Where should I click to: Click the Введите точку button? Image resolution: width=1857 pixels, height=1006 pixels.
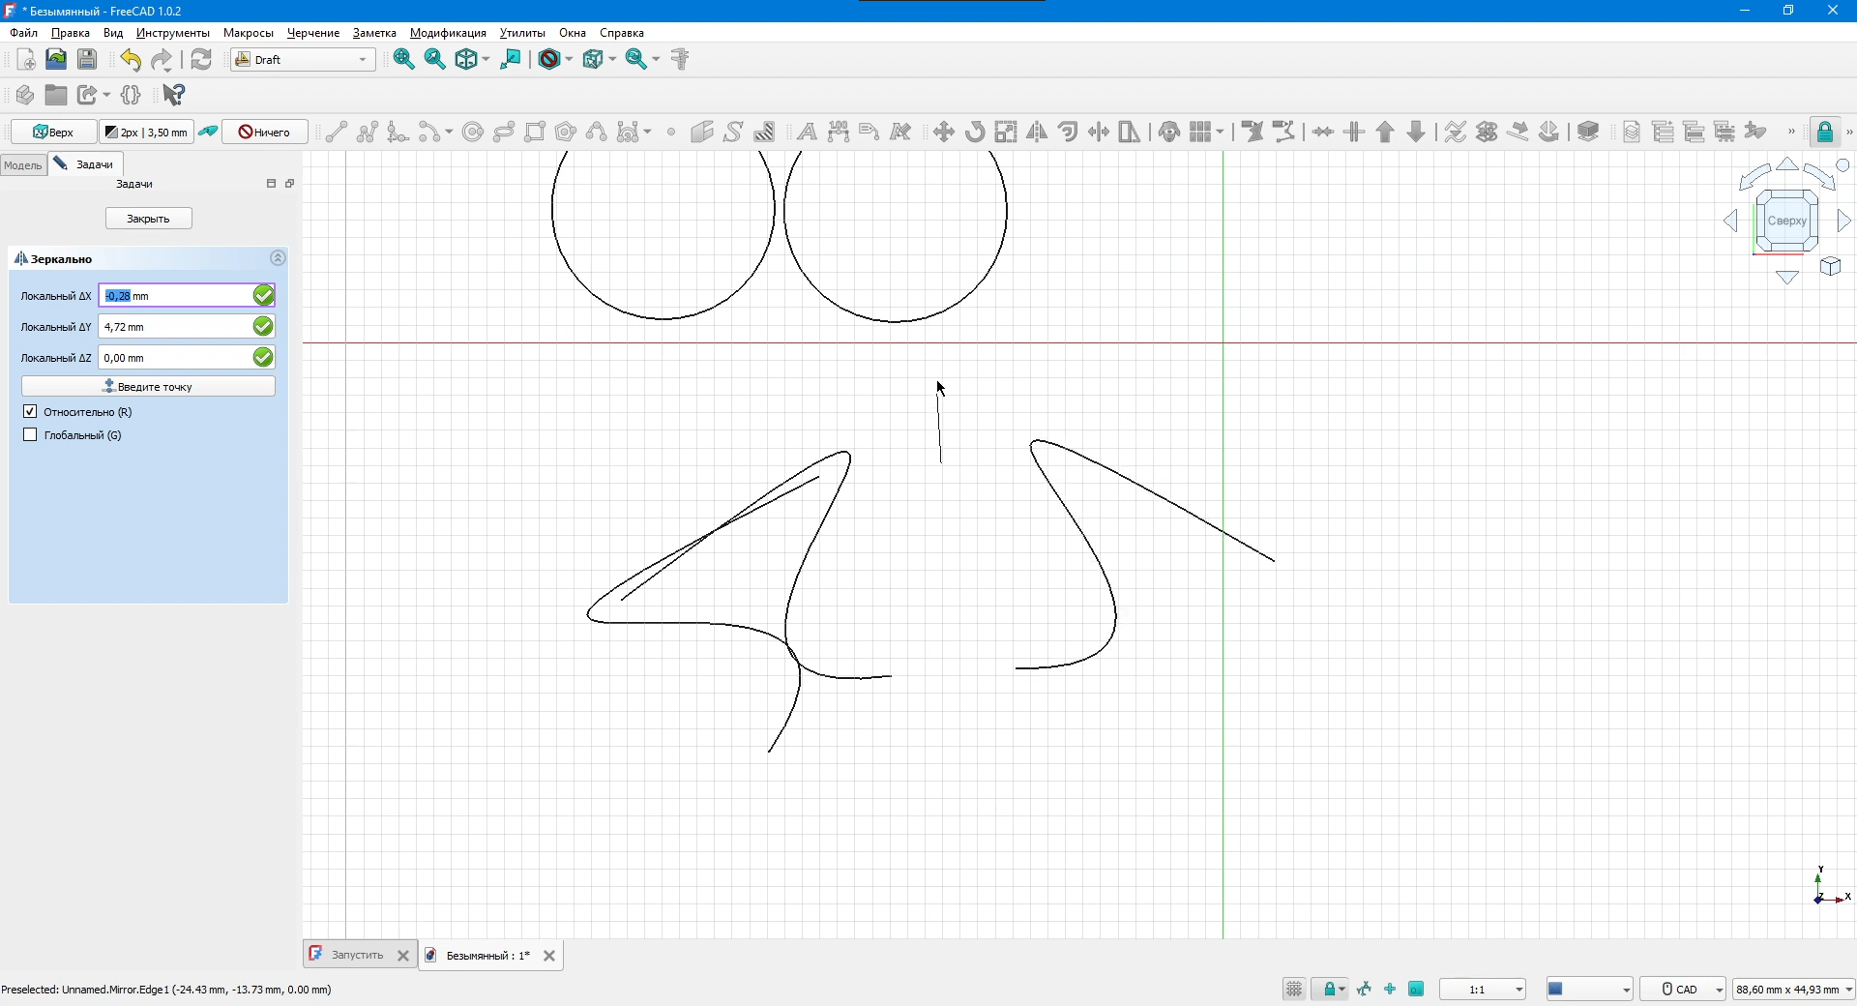pos(148,387)
